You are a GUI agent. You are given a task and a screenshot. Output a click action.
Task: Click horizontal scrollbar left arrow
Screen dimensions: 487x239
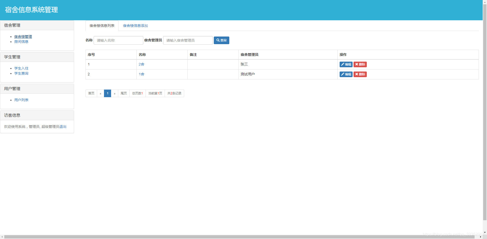click(2, 237)
